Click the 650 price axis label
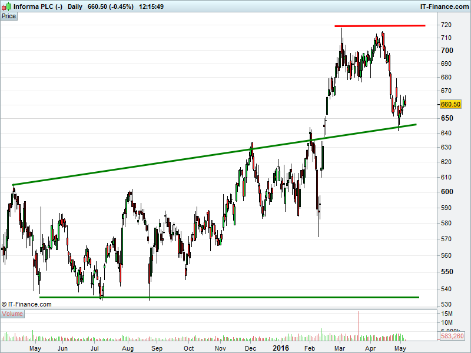The height and width of the screenshot is (353, 471). pyautogui.click(x=447, y=118)
